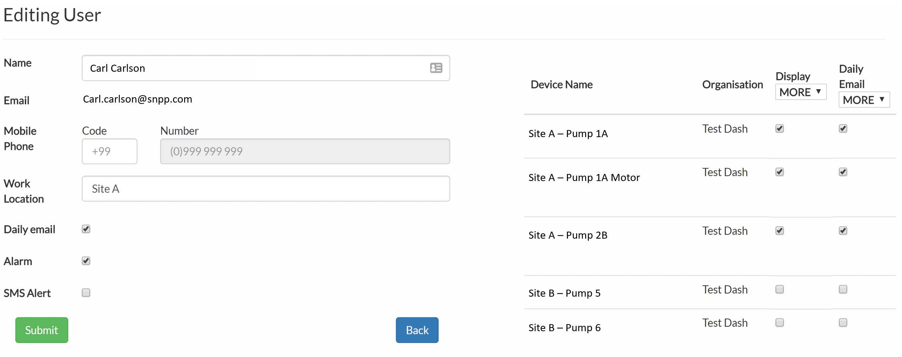The width and height of the screenshot is (902, 357).
Task: Go Back from the editing page
Action: coord(417,330)
